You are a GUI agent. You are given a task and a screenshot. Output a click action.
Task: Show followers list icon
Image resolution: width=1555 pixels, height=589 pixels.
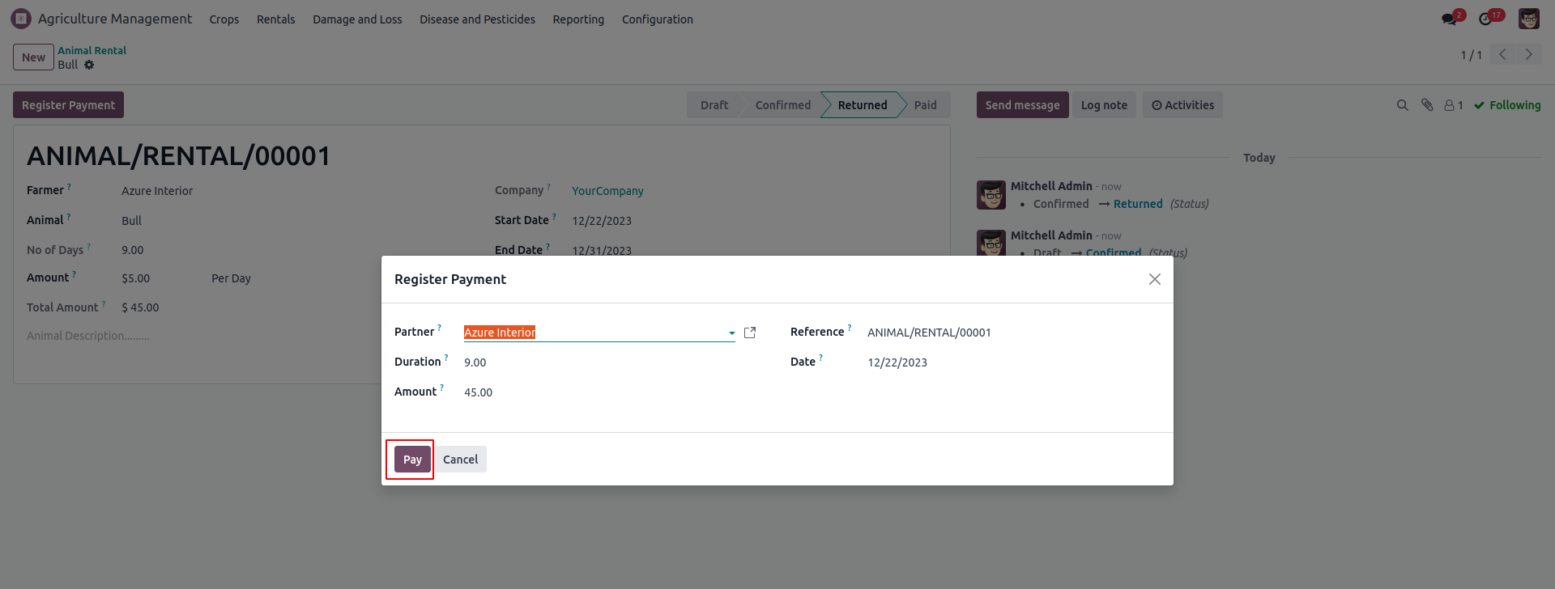(1453, 105)
